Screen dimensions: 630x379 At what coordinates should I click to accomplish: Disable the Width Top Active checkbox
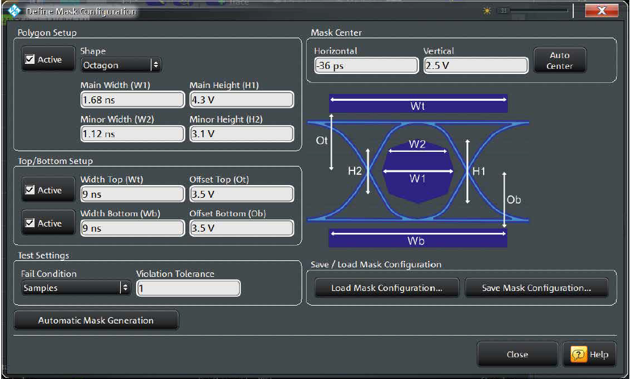29,190
